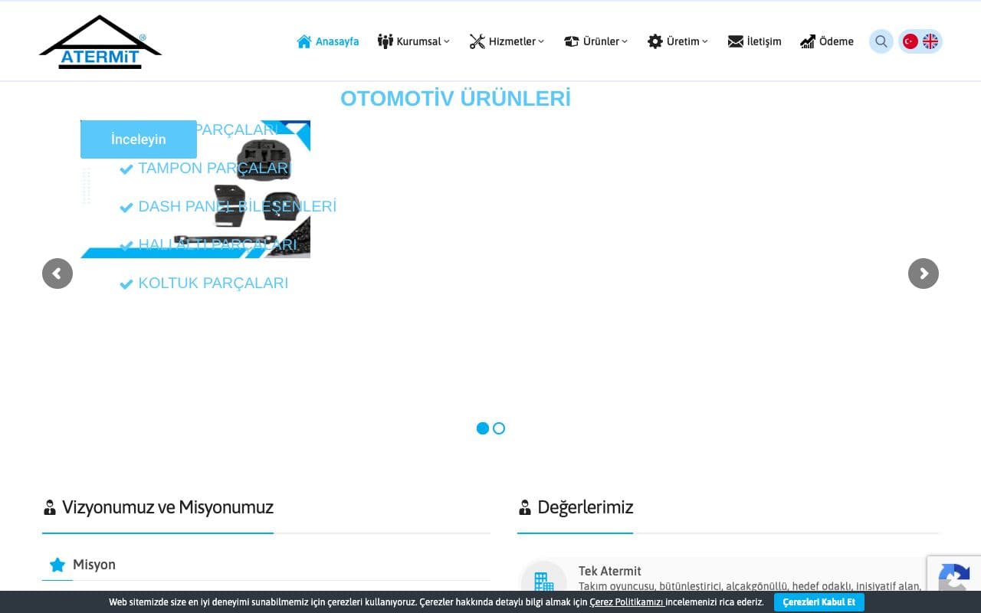
Task: Expand the Hizmetler dropdown chevron
Action: 541,41
